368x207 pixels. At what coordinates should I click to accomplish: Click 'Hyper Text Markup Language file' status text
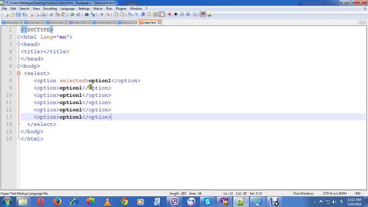pyautogui.click(x=24, y=193)
